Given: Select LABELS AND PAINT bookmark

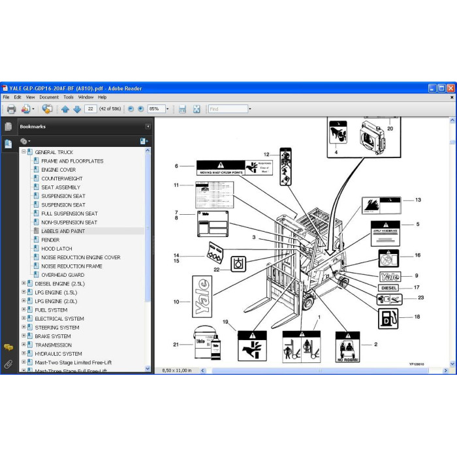Looking at the screenshot, I should coord(63,231).
